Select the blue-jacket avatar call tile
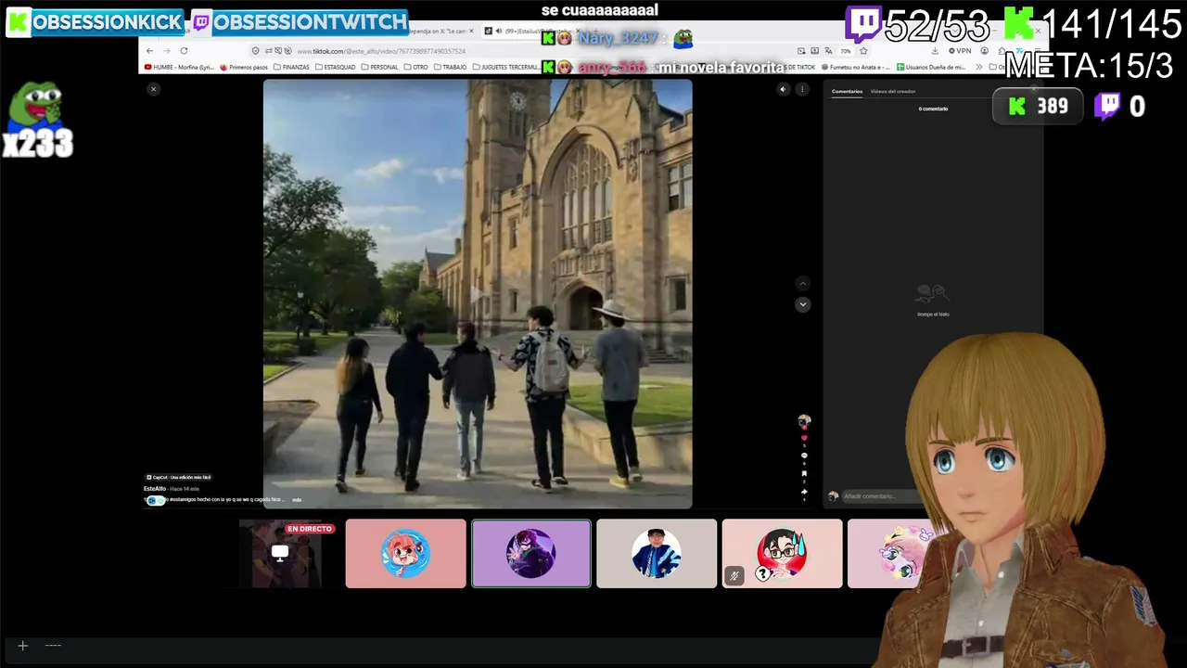 click(657, 553)
